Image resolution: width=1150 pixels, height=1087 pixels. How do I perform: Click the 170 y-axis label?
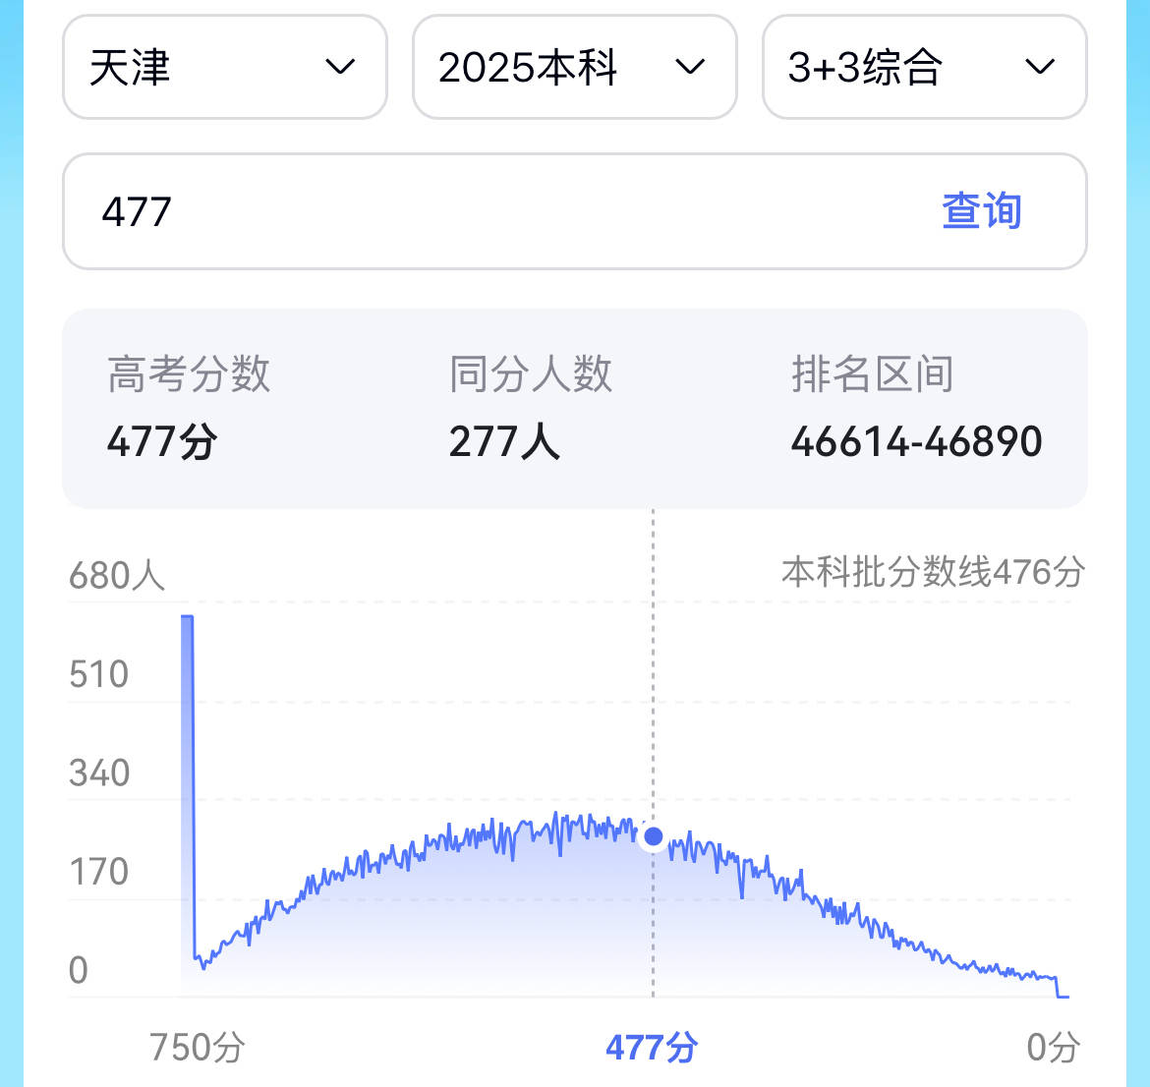pyautogui.click(x=99, y=872)
